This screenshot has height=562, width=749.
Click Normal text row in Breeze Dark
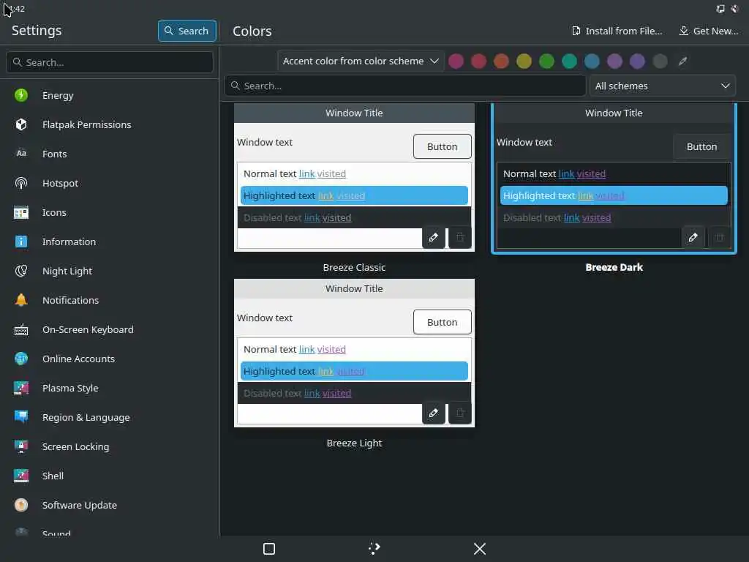(x=614, y=174)
